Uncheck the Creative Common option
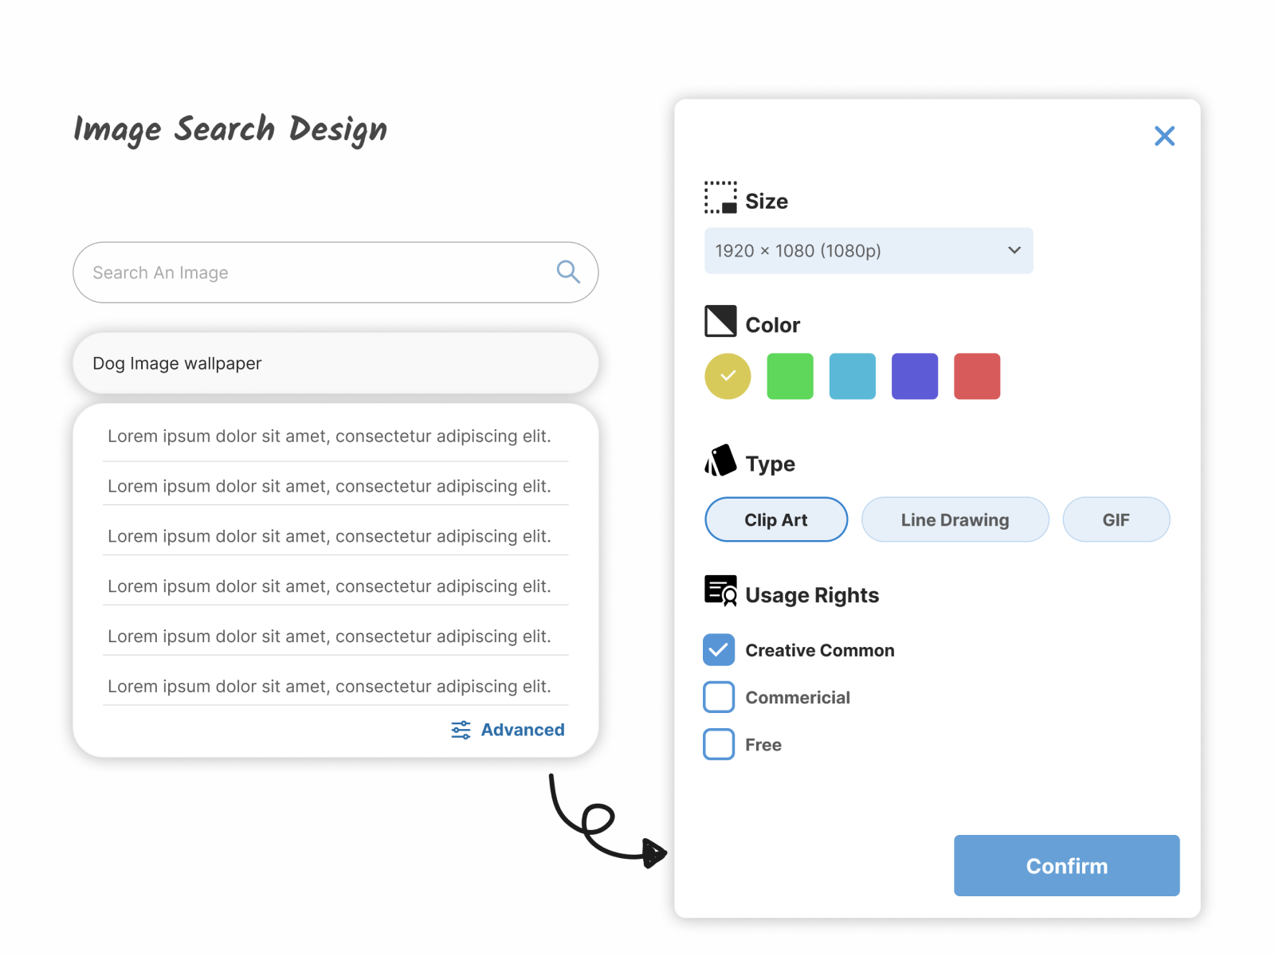The width and height of the screenshot is (1275, 956). tap(718, 649)
